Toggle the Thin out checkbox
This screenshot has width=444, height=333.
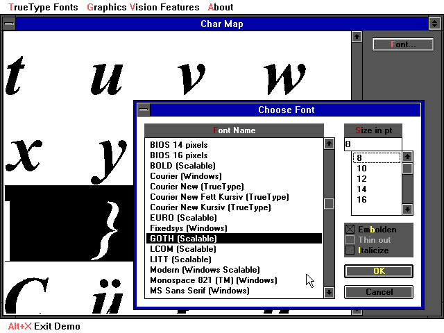350,240
